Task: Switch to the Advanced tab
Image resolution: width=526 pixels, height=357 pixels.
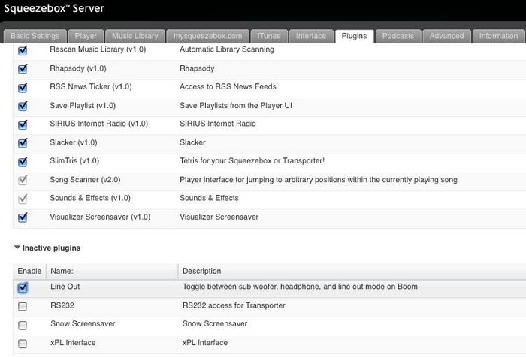Action: point(446,36)
